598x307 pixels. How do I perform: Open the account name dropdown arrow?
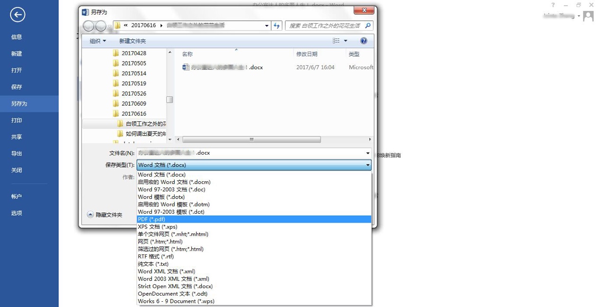(579, 16)
